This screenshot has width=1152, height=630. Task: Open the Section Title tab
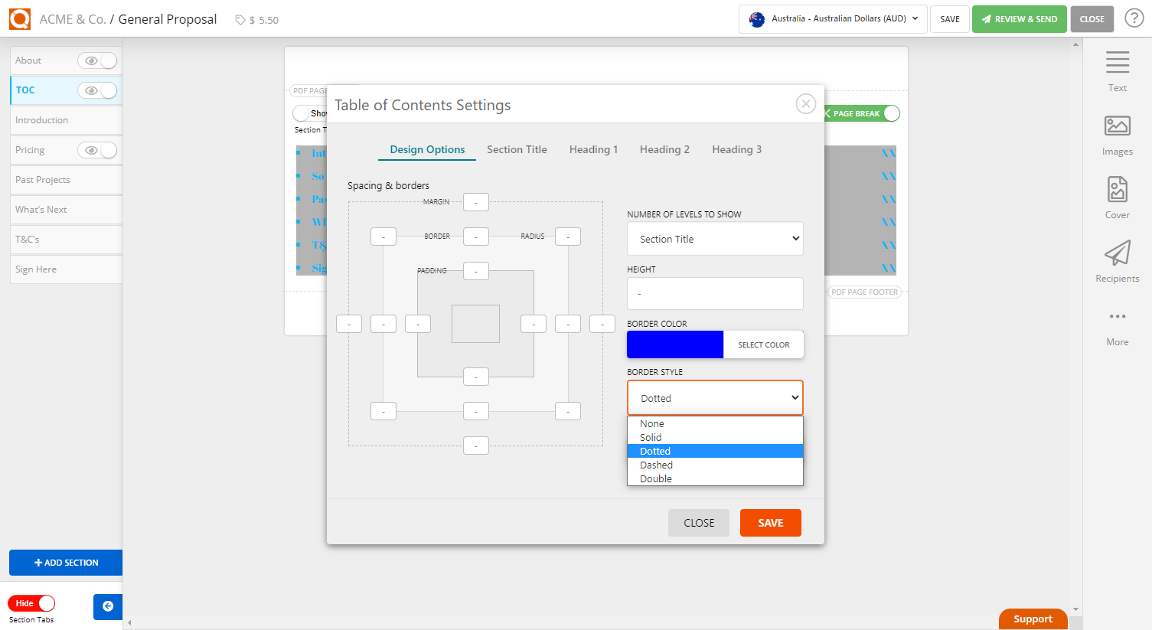[517, 149]
